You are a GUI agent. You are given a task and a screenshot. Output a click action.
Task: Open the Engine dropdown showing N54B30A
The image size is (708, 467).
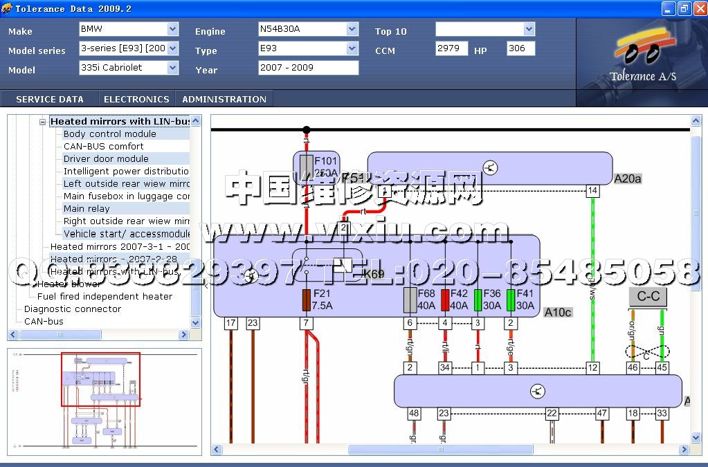352,29
